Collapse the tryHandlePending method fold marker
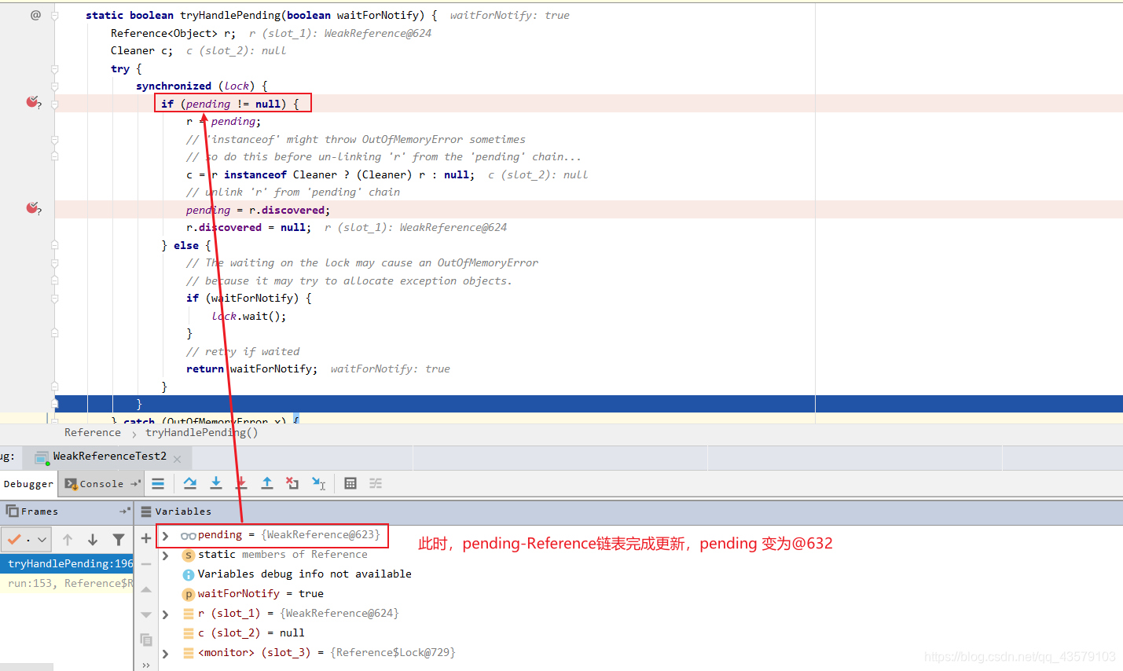This screenshot has height=671, width=1123. click(x=55, y=15)
